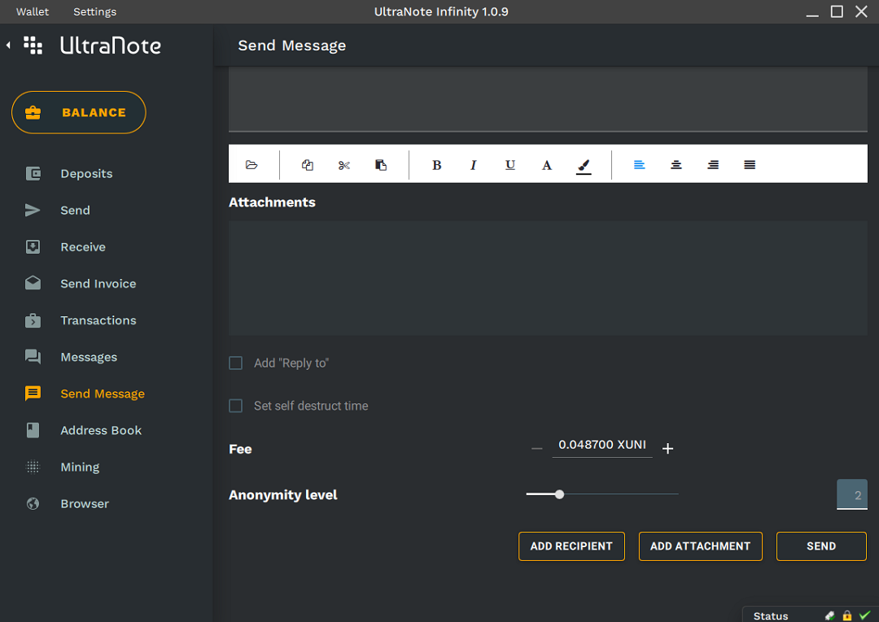Open the Settings menu
The image size is (879, 622).
pos(94,11)
